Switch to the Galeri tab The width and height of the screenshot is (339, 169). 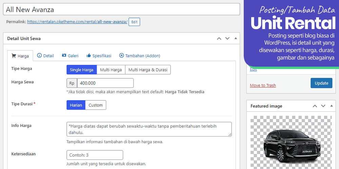click(70, 56)
